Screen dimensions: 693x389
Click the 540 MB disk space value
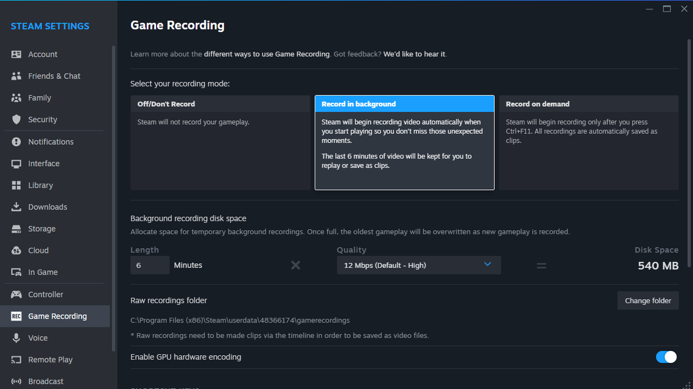658,265
